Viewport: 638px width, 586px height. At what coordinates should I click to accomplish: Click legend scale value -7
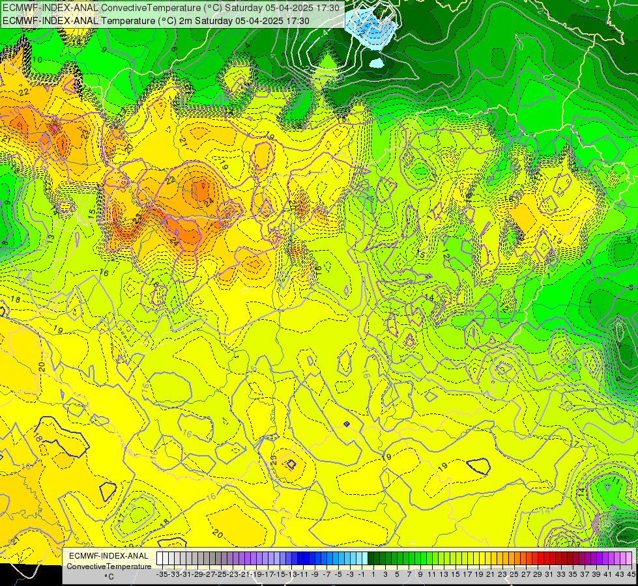[326, 574]
